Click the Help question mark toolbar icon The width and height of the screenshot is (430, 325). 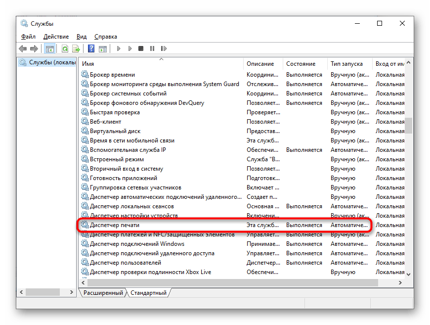tap(91, 48)
